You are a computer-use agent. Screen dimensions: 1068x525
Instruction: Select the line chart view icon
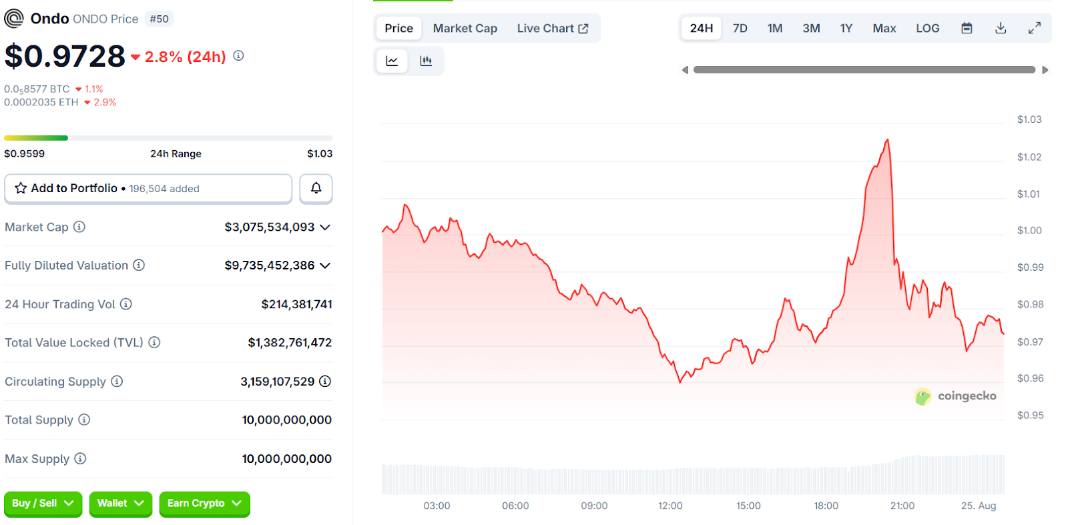click(392, 61)
